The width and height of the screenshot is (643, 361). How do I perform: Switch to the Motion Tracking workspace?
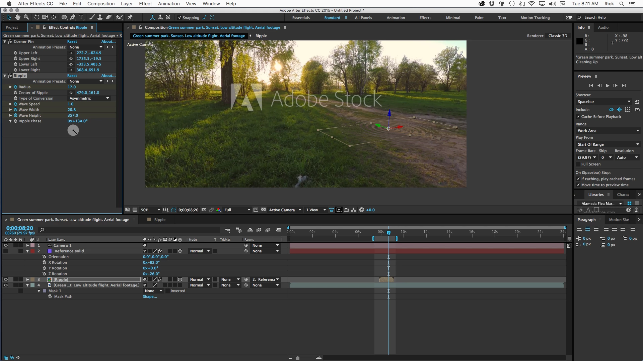pos(535,18)
